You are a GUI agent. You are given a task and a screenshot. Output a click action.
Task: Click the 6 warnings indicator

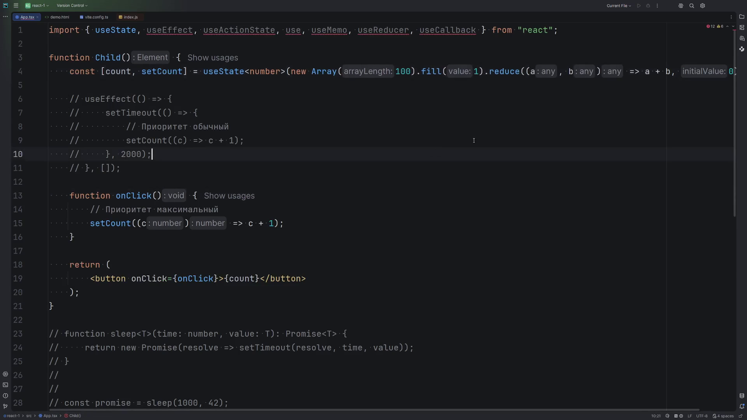[x=720, y=26]
